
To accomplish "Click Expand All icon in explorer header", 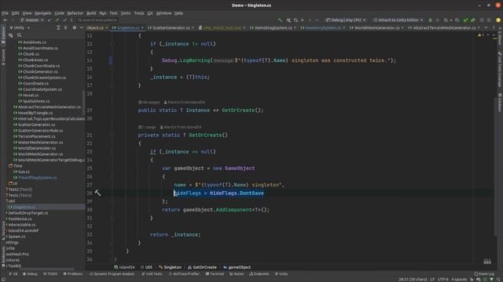I will [58, 28].
